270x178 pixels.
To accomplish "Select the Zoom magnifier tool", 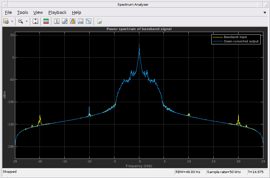I will [21, 21].
